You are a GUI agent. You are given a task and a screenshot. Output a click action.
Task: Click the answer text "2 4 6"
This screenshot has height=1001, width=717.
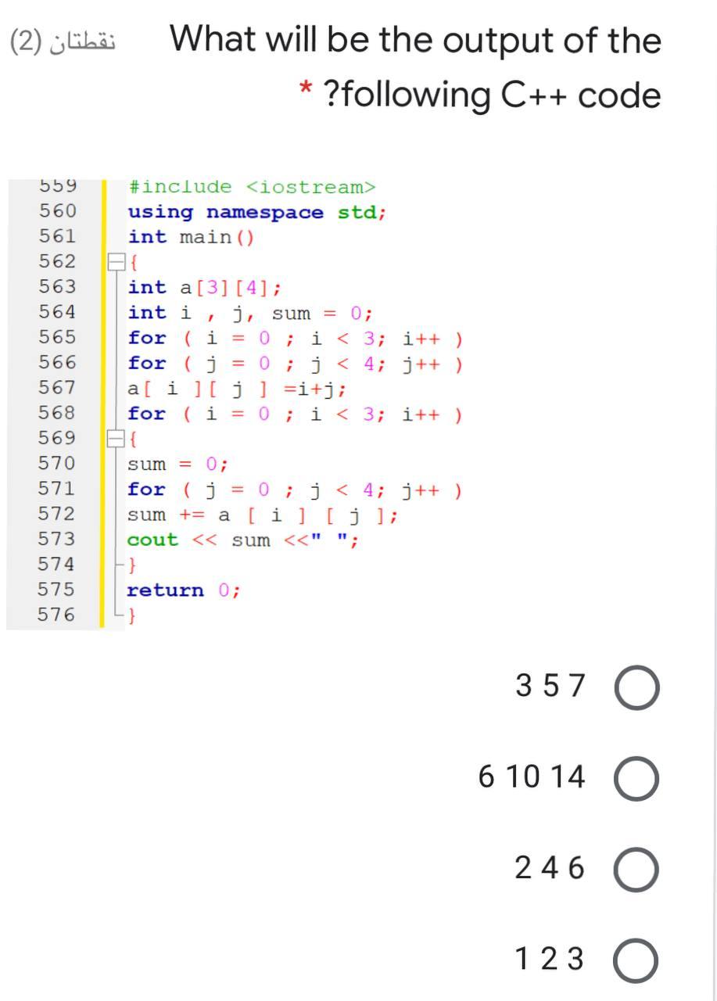tap(550, 868)
